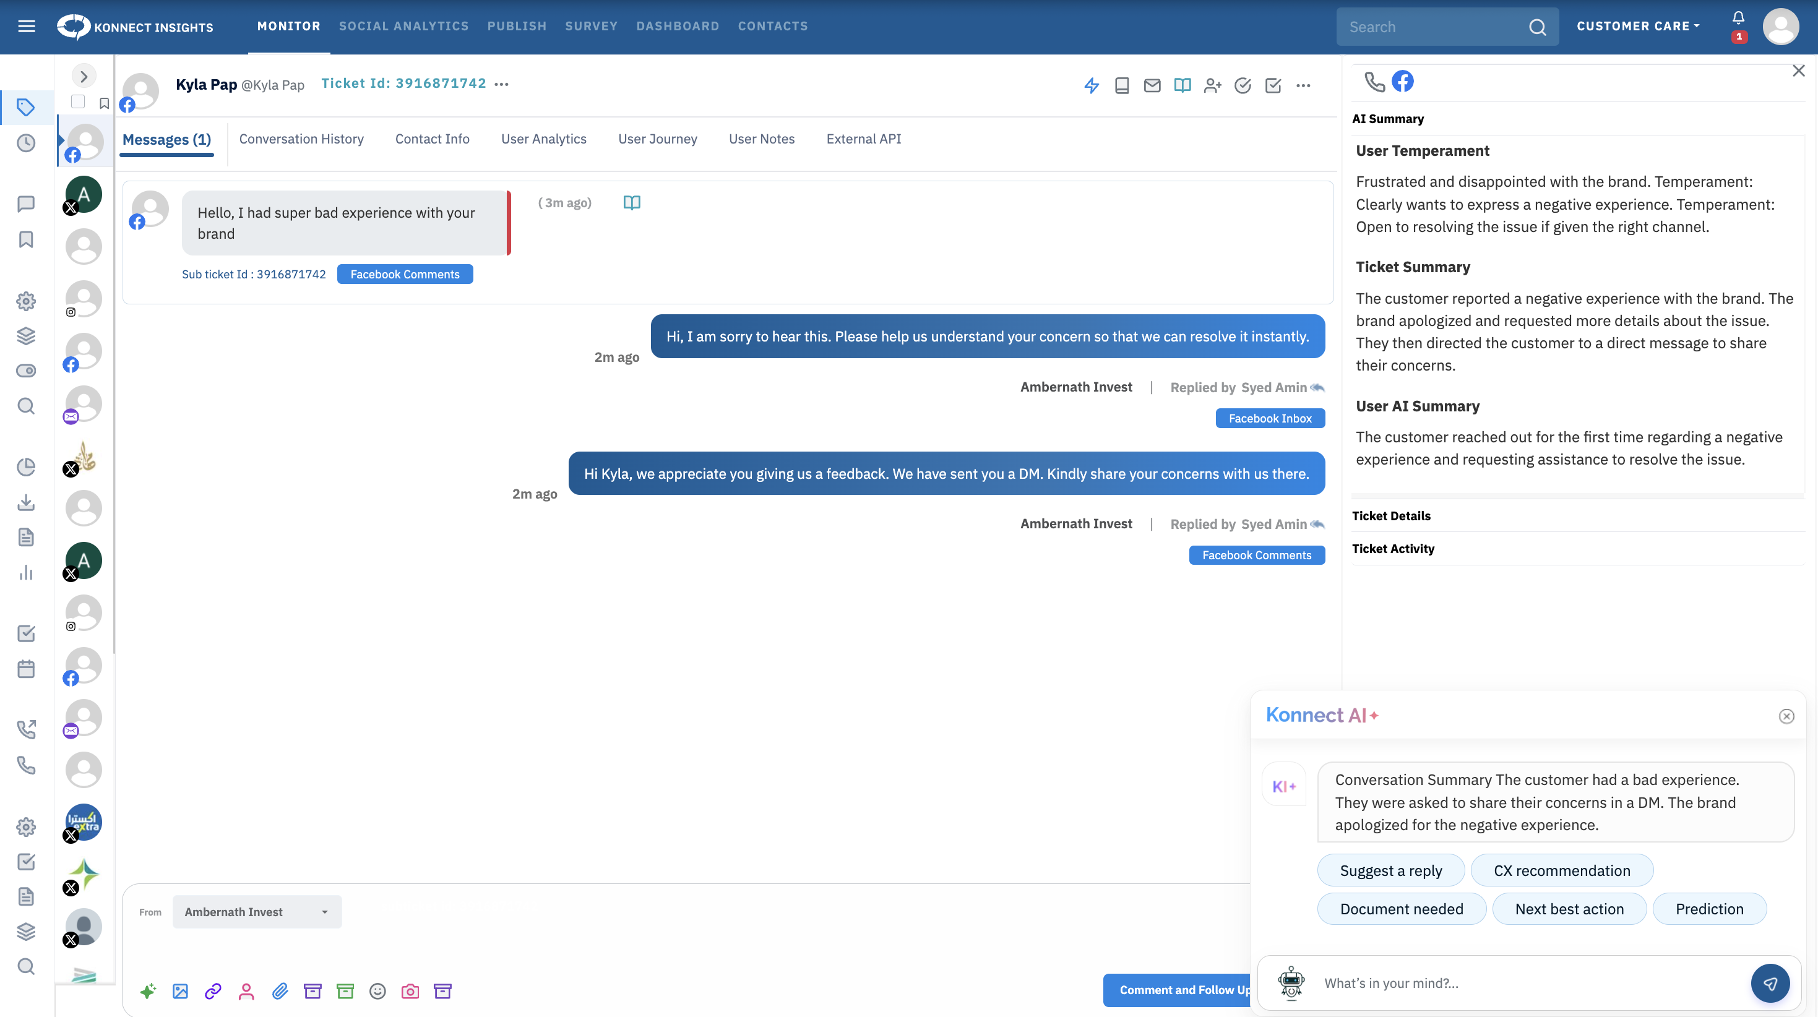
Task: Open the notification bell
Action: [1738, 19]
